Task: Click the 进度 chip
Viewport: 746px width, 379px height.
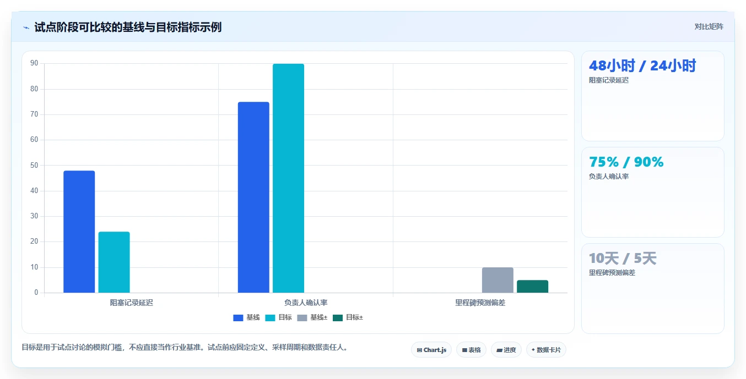Action: pyautogui.click(x=506, y=350)
